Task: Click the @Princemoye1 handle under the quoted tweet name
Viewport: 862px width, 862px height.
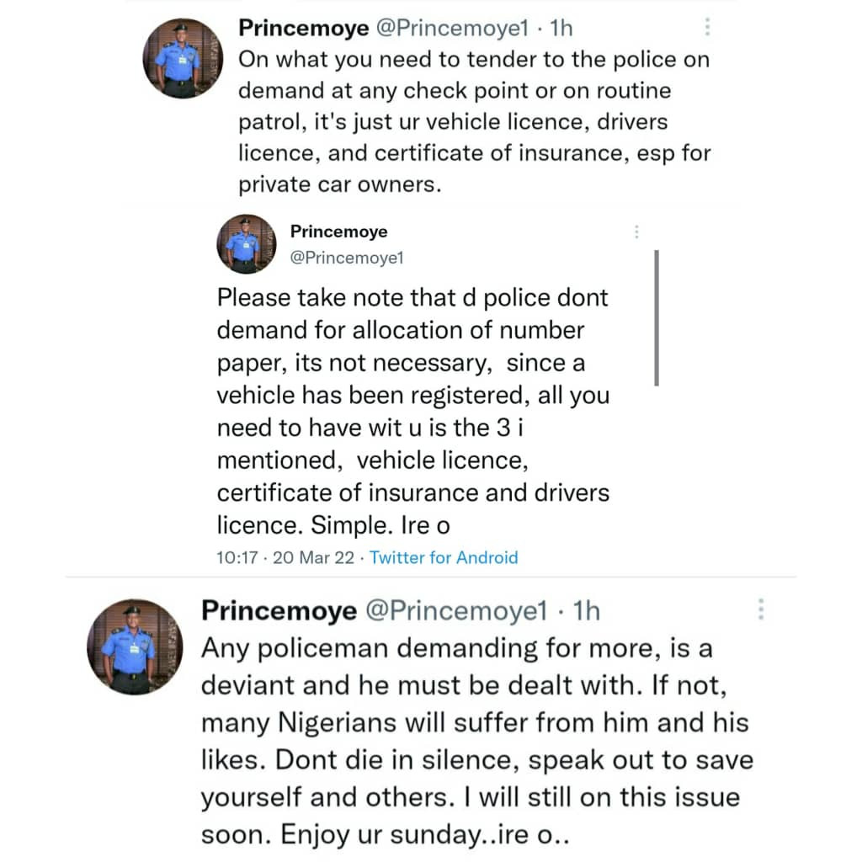Action: tap(347, 258)
